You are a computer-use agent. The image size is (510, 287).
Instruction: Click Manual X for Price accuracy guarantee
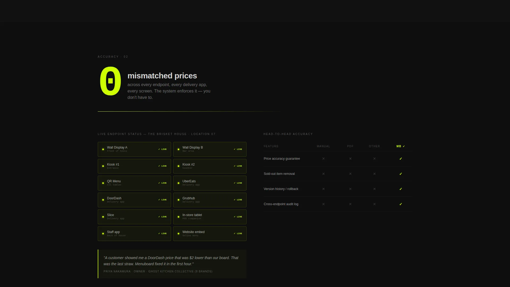324,159
